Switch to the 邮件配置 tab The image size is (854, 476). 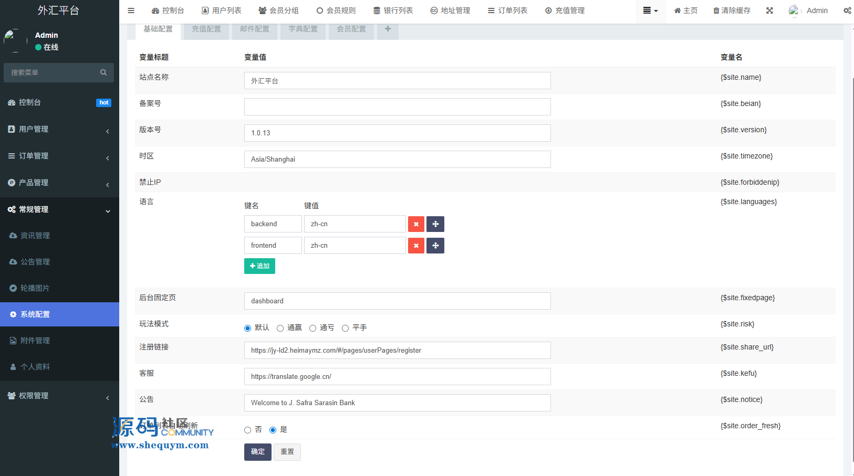[x=255, y=29]
